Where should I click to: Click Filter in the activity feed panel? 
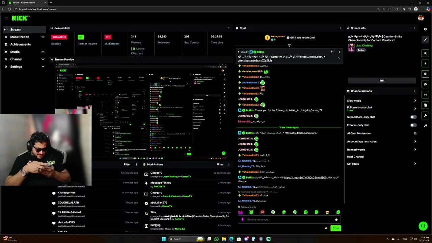[x=127, y=164]
